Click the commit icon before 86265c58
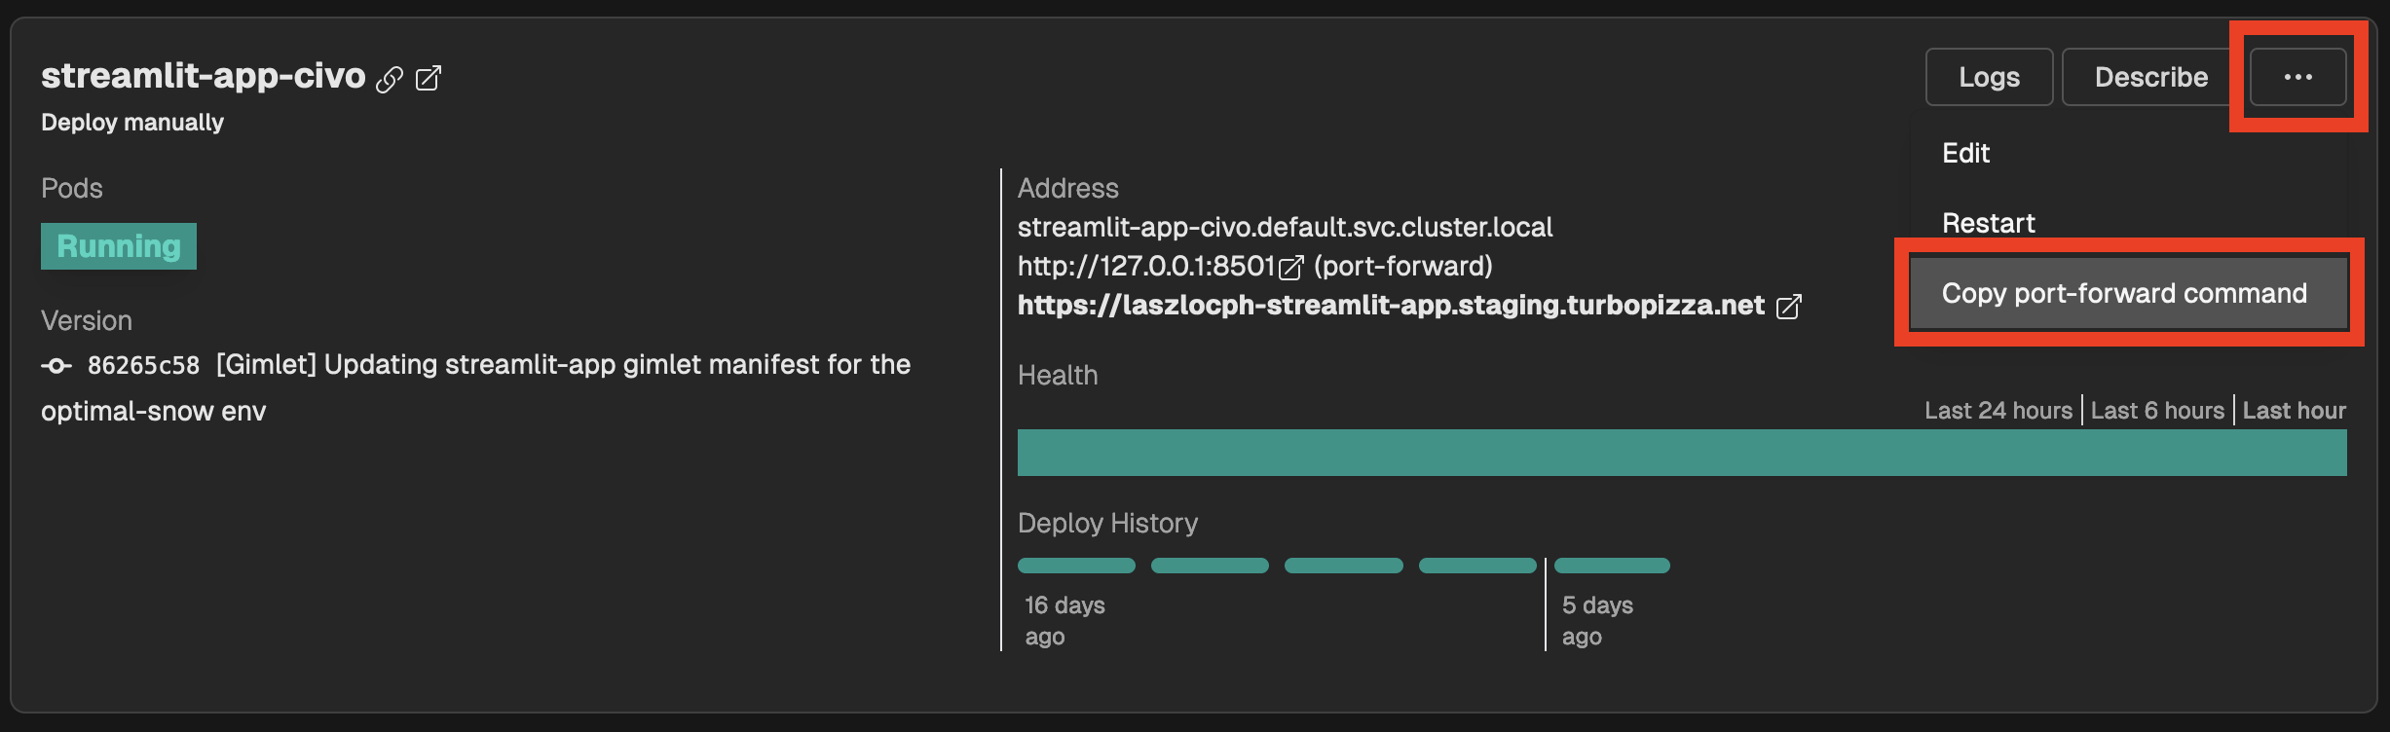 click(56, 366)
